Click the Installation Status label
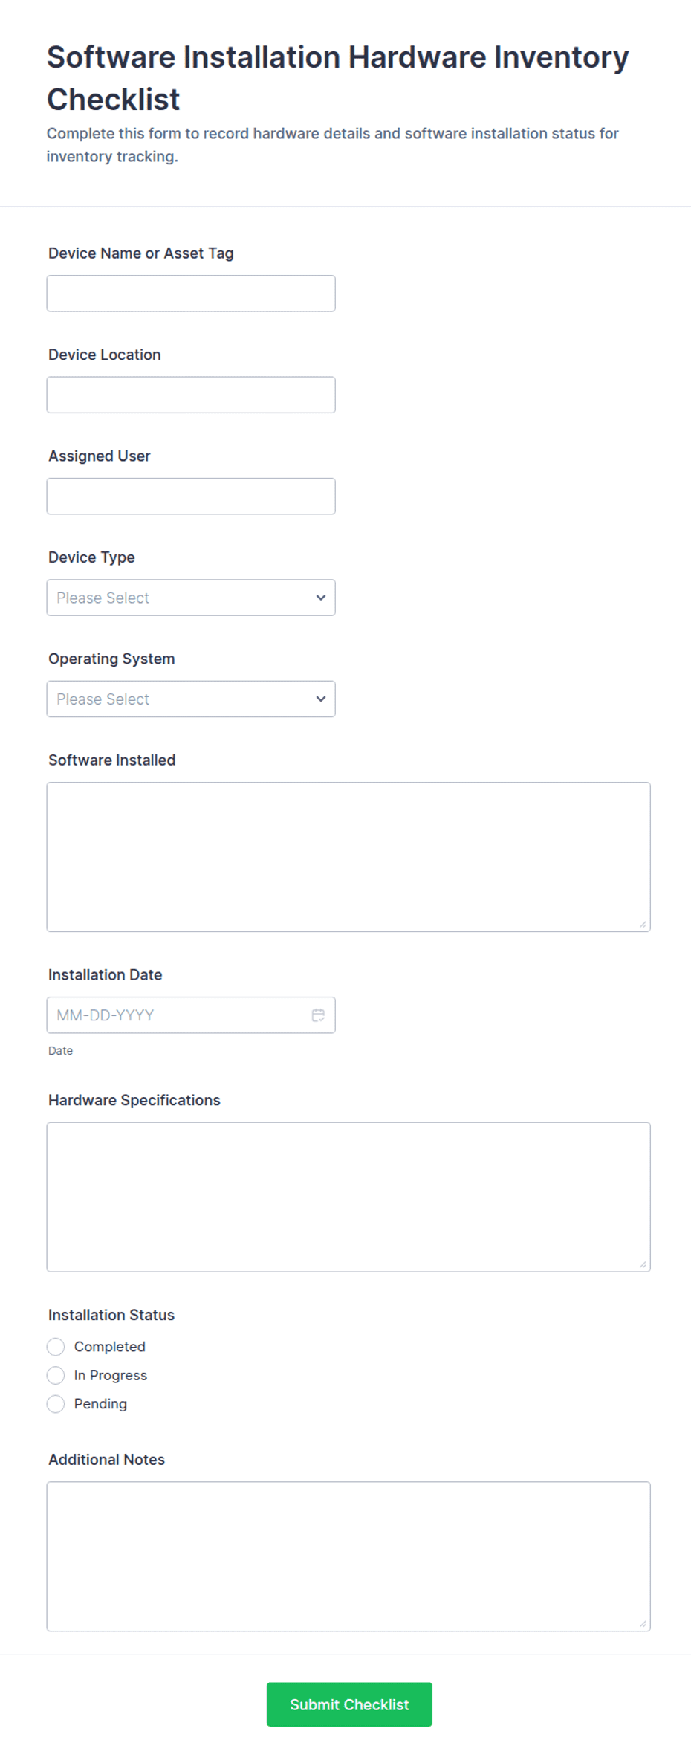Screen dimensions: 691x1763 point(111,1315)
